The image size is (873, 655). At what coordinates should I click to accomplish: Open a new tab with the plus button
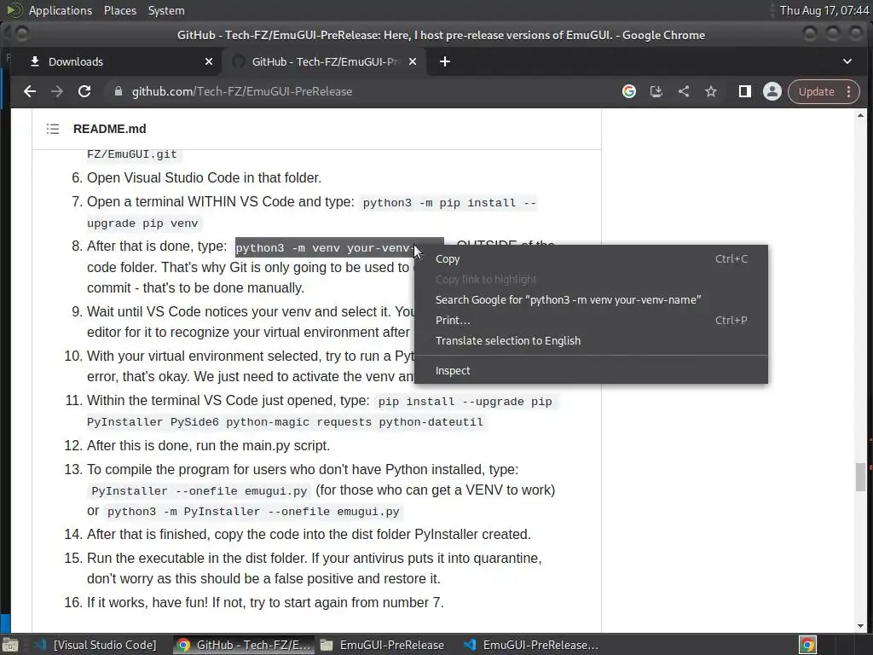[444, 61]
